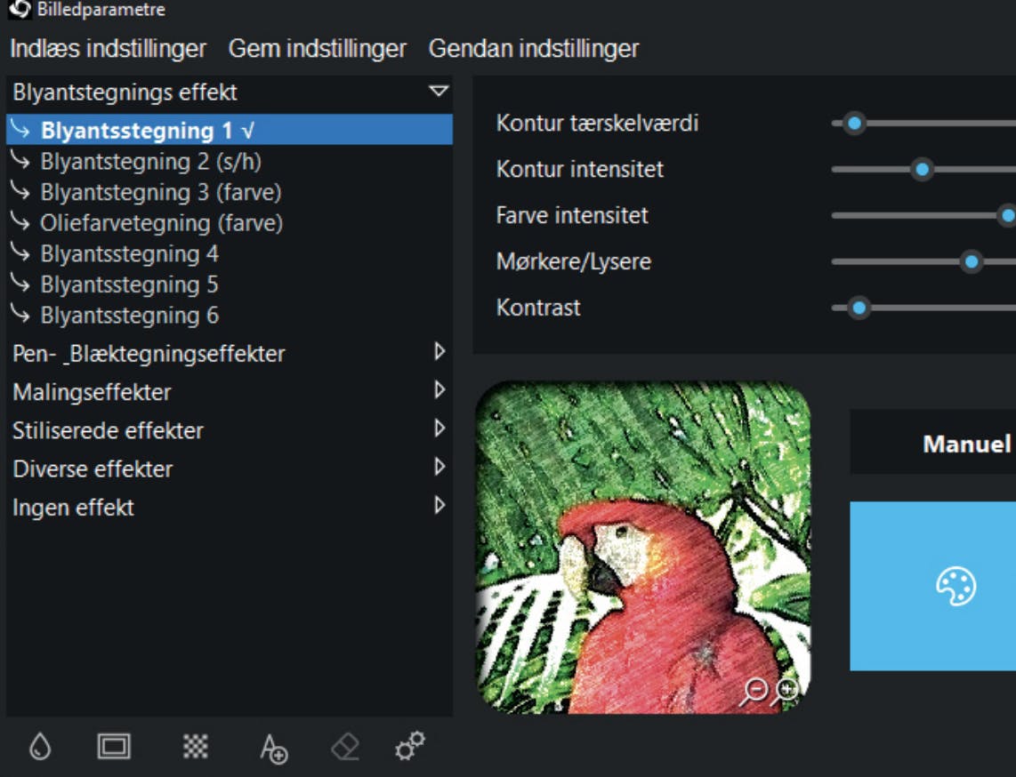This screenshot has height=777, width=1016.
Task: Select Blyantsstegning 5 effect
Action: coord(230,284)
